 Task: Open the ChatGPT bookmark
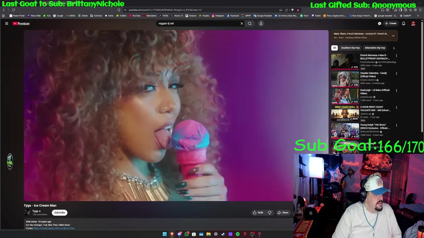point(406,16)
